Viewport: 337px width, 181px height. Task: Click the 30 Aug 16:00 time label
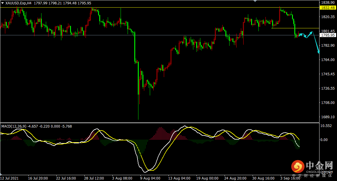tap(263, 178)
